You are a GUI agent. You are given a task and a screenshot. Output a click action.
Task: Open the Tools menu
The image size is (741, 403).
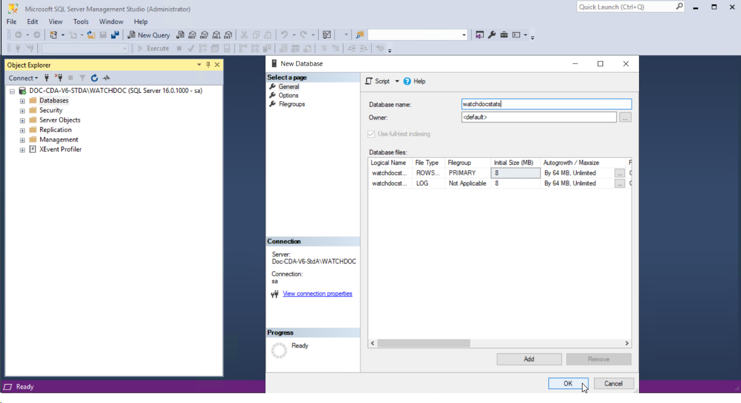pyautogui.click(x=81, y=22)
